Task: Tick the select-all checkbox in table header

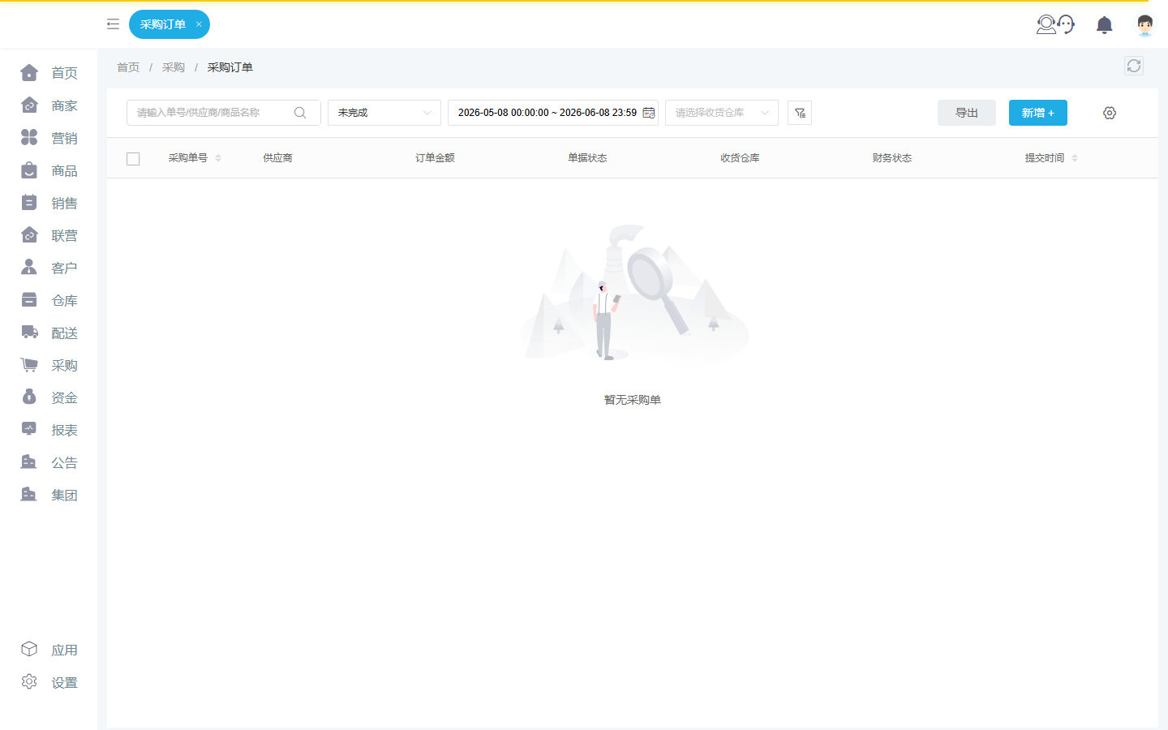Action: tap(133, 159)
